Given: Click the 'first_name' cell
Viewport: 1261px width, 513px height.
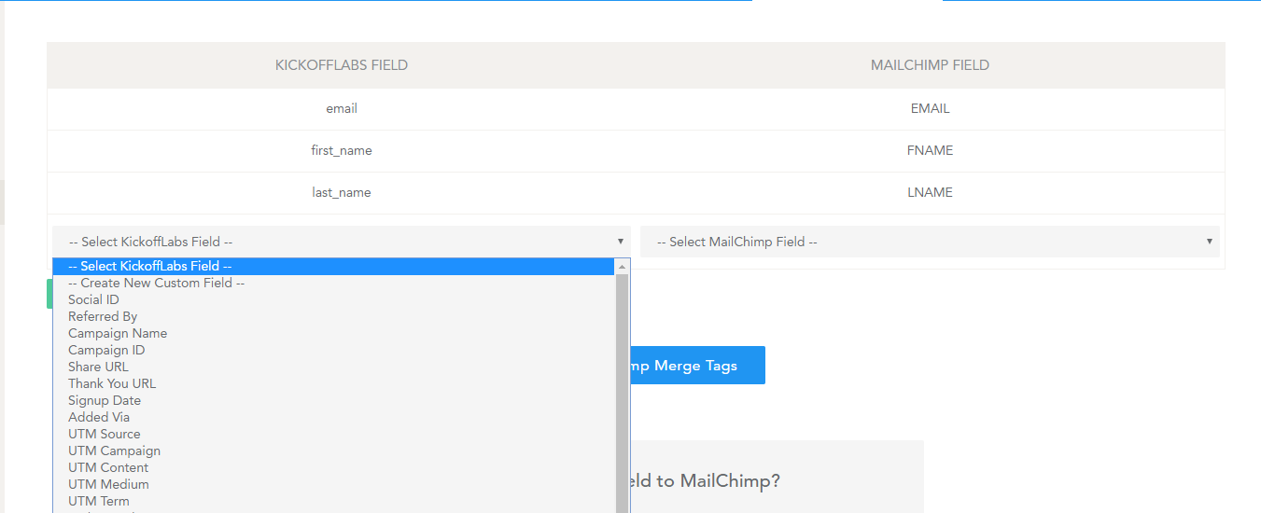Looking at the screenshot, I should (342, 151).
